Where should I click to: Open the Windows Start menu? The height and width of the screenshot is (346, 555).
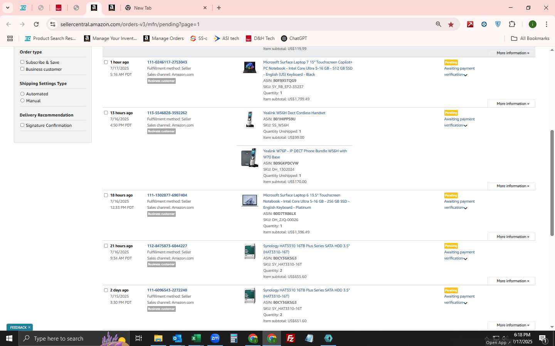click(9, 338)
